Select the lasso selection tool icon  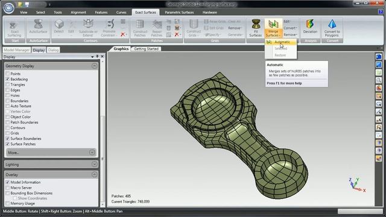click(379, 104)
